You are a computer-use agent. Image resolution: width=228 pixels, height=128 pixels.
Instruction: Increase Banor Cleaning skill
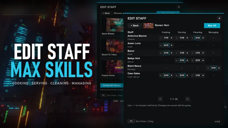click(203, 53)
